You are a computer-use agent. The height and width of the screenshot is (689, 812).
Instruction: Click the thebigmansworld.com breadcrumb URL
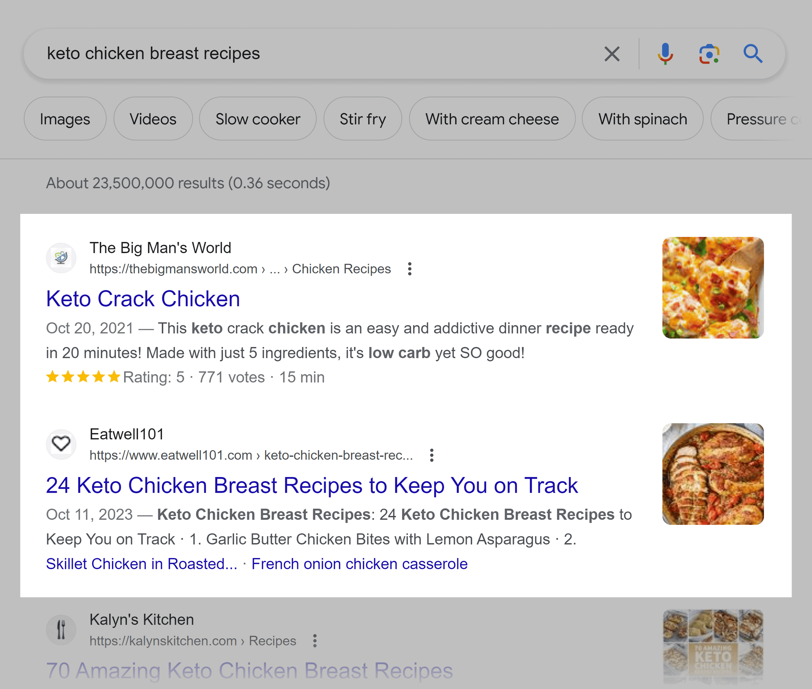(240, 269)
